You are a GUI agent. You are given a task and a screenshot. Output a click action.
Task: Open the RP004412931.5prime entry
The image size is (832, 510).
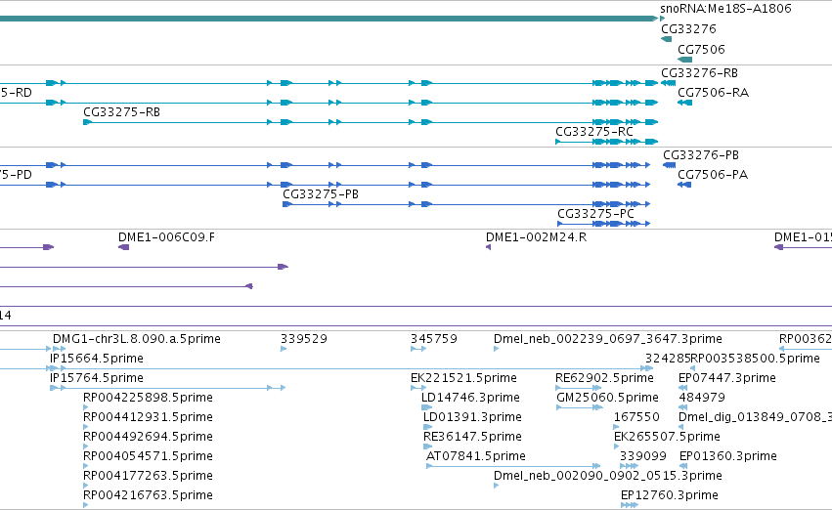[x=148, y=417]
